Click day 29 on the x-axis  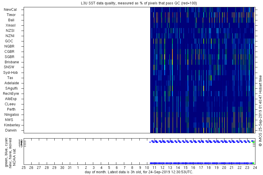[54, 168]
